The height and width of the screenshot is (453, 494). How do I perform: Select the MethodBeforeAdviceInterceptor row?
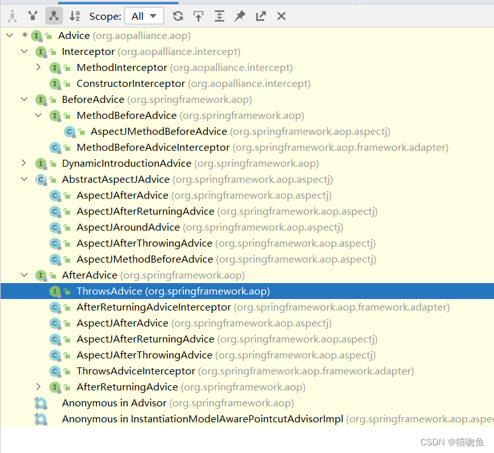247,148
